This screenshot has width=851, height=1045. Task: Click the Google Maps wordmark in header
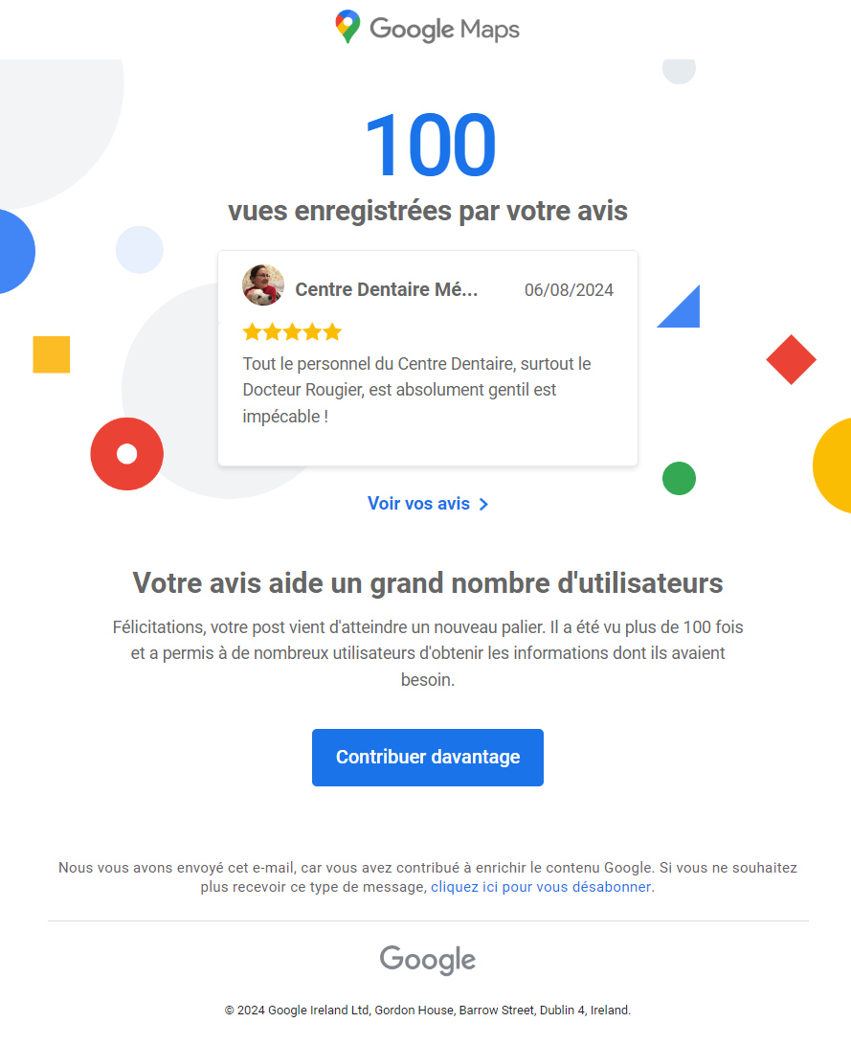click(x=444, y=29)
